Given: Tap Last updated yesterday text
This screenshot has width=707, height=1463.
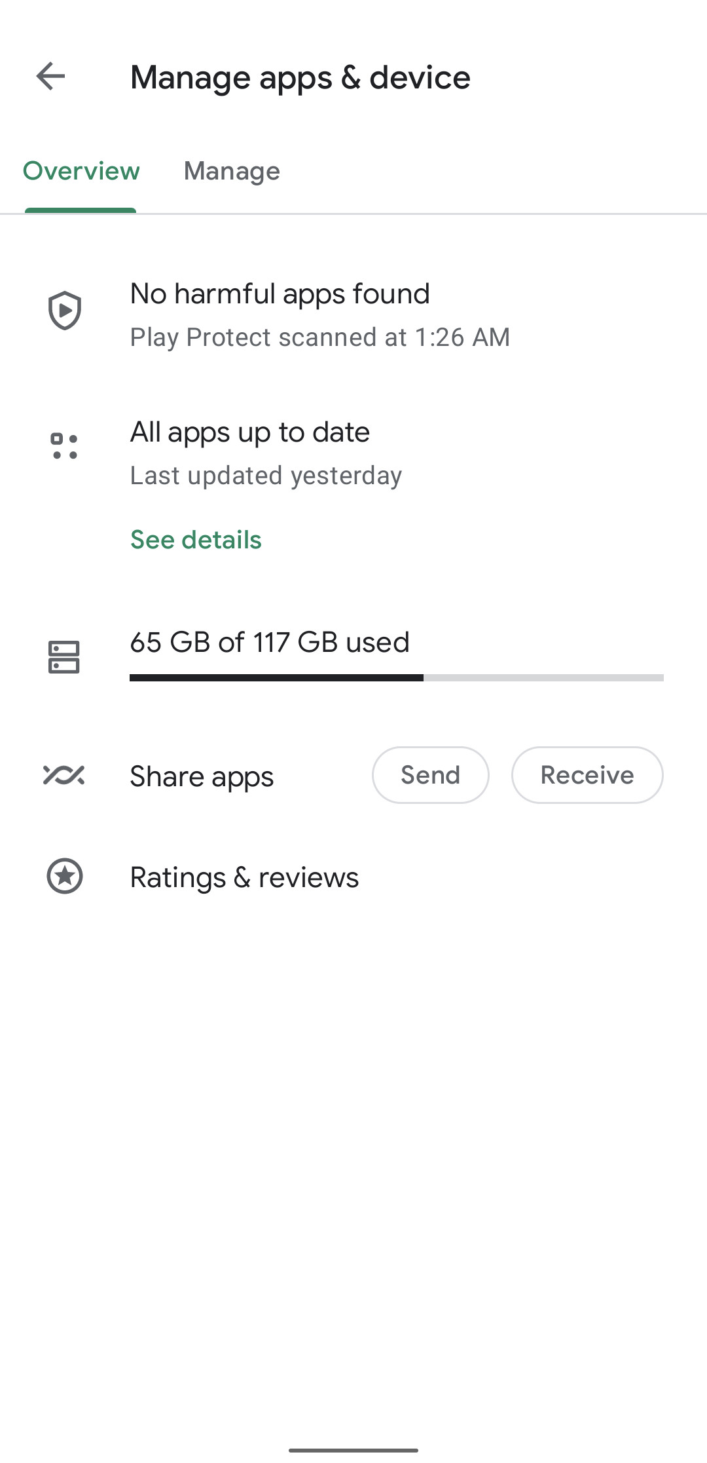Looking at the screenshot, I should click(x=266, y=476).
